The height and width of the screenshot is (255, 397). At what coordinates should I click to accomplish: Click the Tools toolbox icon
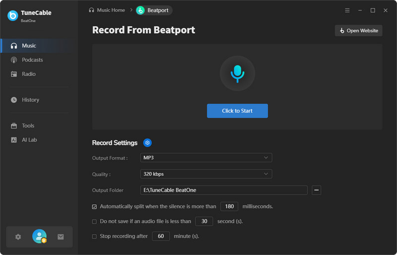(14, 126)
